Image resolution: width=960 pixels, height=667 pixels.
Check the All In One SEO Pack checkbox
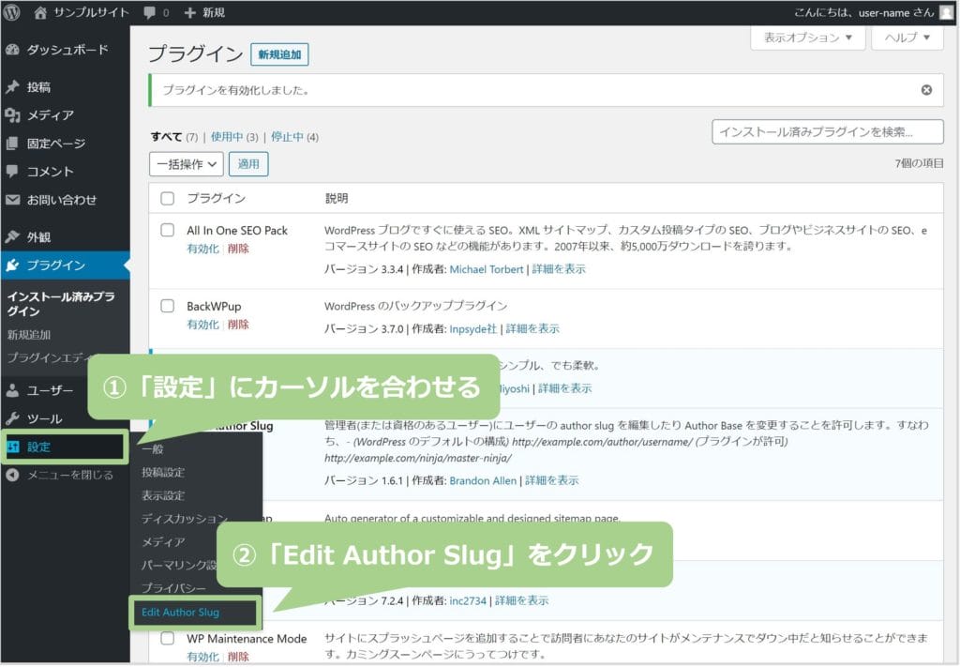coord(168,230)
